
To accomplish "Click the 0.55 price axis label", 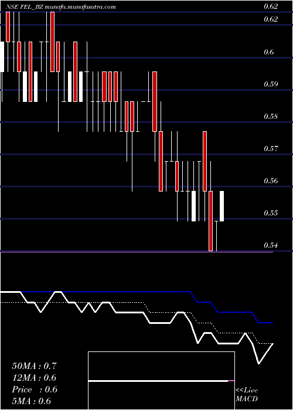I will 270,213.
